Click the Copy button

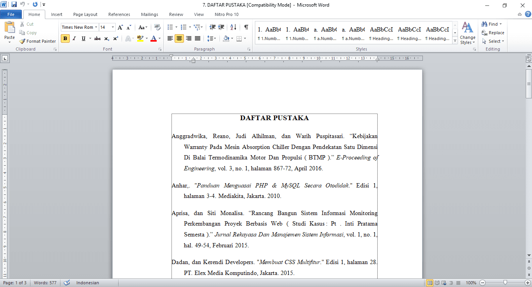pyautogui.click(x=28, y=33)
